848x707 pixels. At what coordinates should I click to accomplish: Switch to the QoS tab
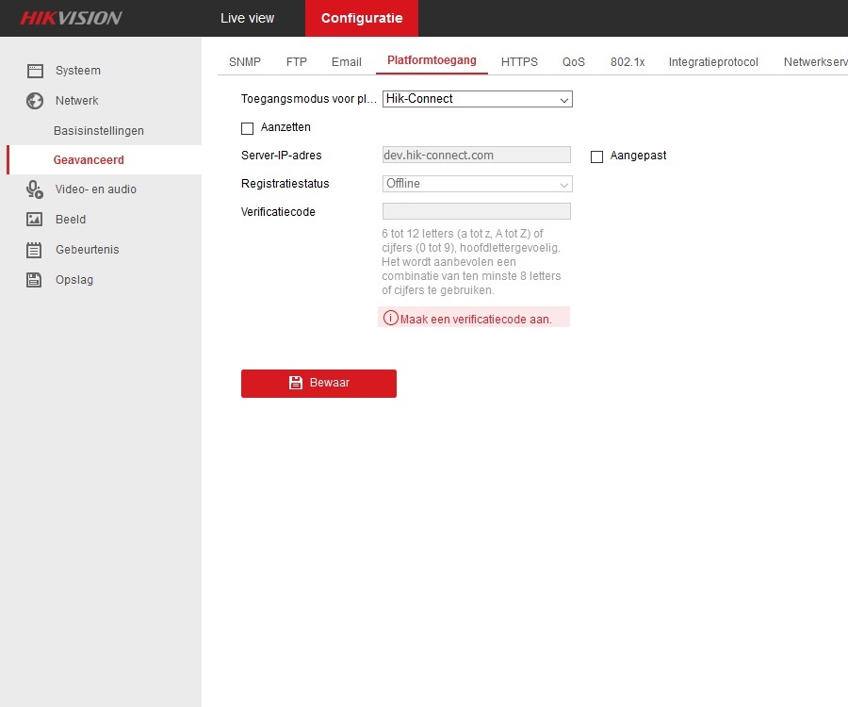[573, 62]
